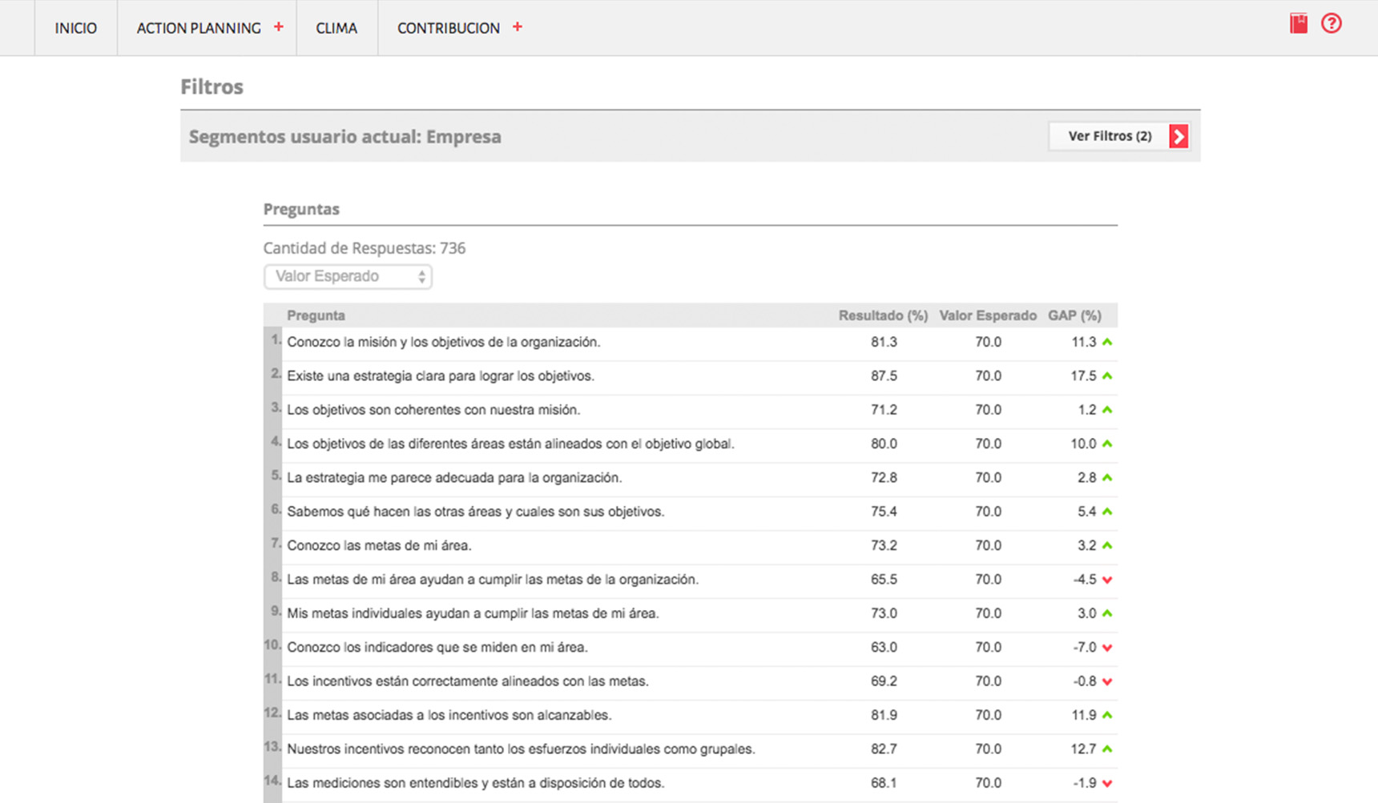1378x803 pixels.
Task: Click 'Segmentos usuario actual: Empresa' heading
Action: pyautogui.click(x=345, y=137)
